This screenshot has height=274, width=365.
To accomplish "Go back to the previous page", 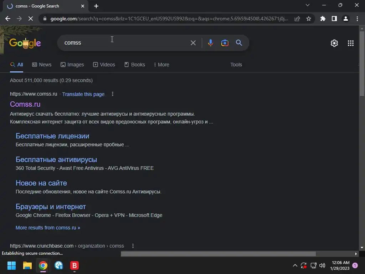I will pyautogui.click(x=8, y=19).
